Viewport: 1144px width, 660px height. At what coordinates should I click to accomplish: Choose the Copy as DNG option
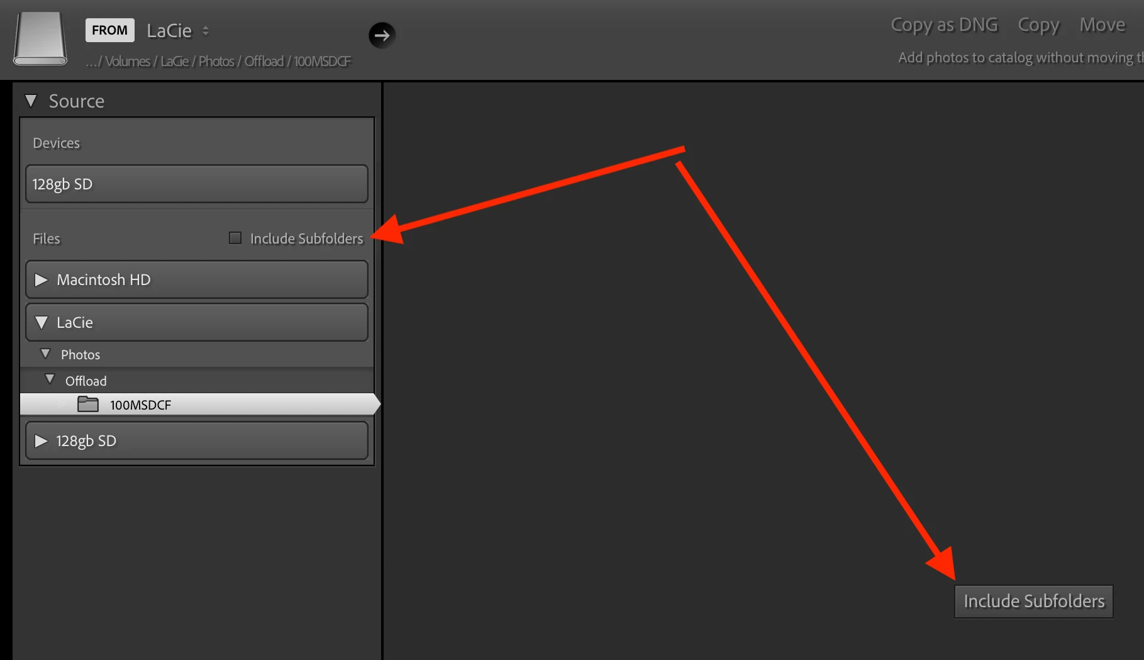coord(944,25)
